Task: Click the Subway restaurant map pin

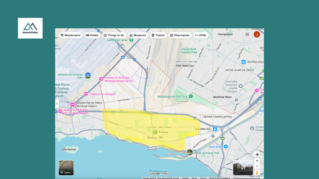Action: tap(155, 132)
